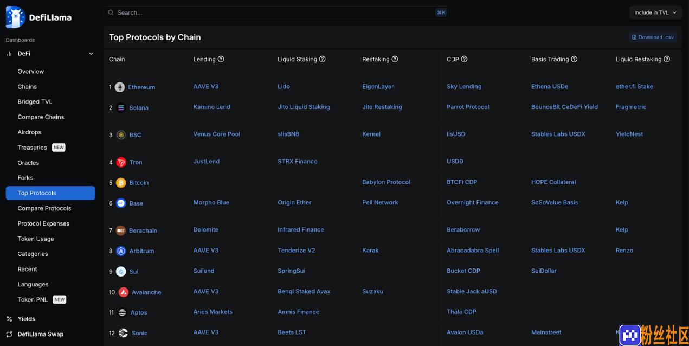Open the Venus Core Pool link
This screenshot has width=689, height=346.
[x=217, y=134]
